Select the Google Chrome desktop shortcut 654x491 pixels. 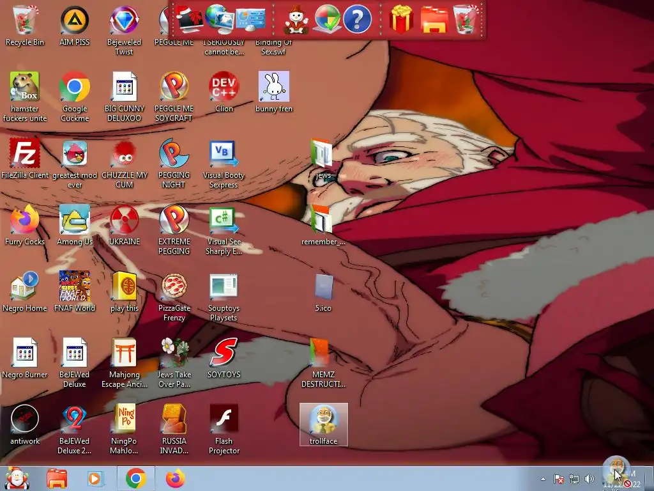[x=74, y=97]
